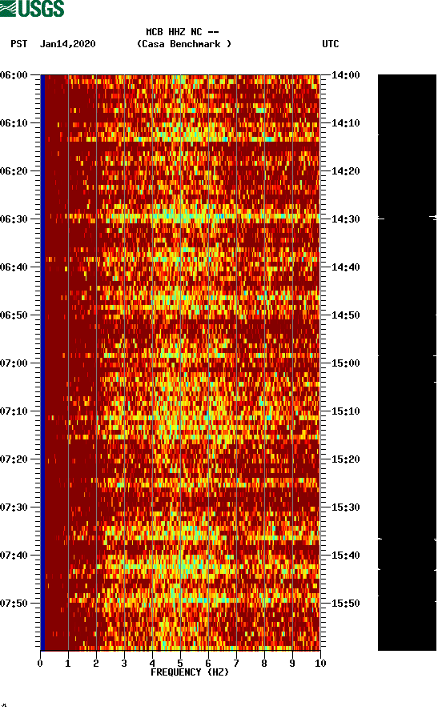Viewport: 442px width, 714px height.
Task: Click the '06:10' PST time label
Action: (14, 123)
